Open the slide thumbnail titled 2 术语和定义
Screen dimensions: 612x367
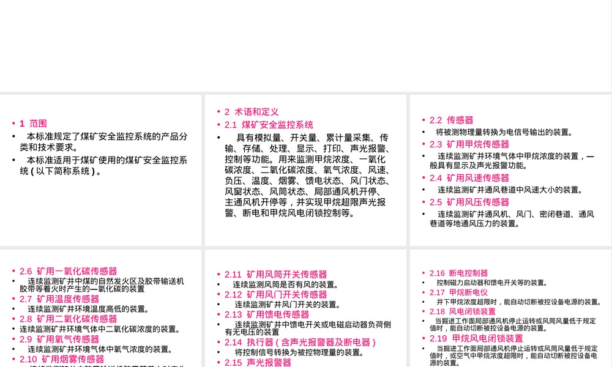click(x=305, y=170)
